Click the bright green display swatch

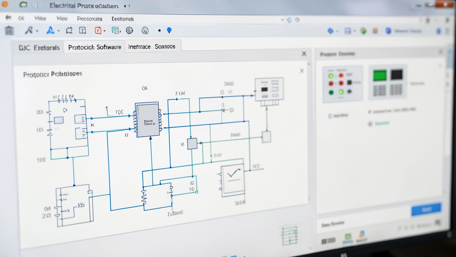[x=380, y=75]
